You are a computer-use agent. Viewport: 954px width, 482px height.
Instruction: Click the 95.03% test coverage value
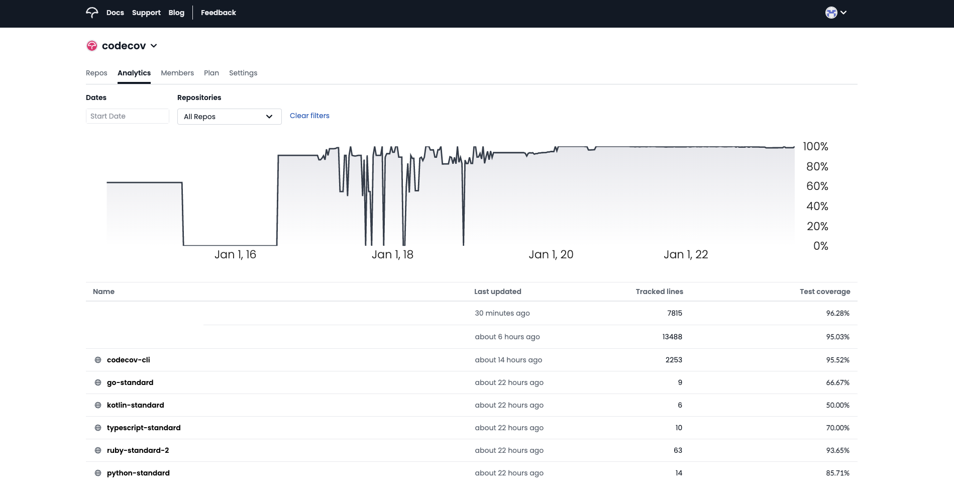pos(837,337)
